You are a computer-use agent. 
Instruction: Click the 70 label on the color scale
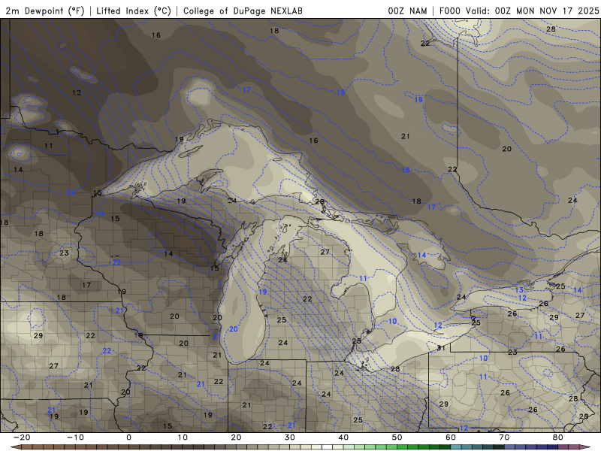[x=504, y=437]
